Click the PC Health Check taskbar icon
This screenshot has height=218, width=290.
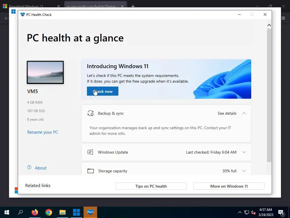[x=90, y=212]
